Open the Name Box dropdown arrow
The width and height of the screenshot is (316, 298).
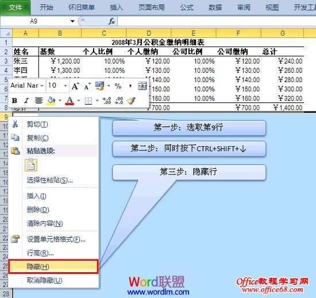72,21
